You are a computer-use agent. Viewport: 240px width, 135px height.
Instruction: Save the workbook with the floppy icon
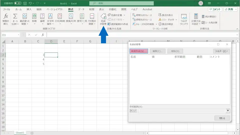point(25,3)
